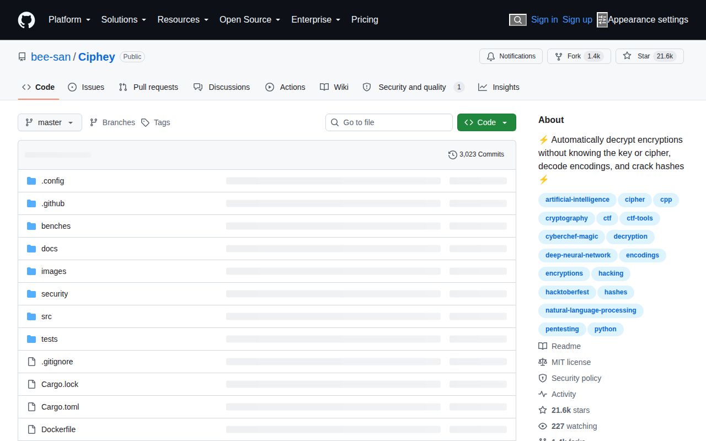Select the cyberchef-magic topic tag
Screen dimensions: 706x441
click(571, 236)
